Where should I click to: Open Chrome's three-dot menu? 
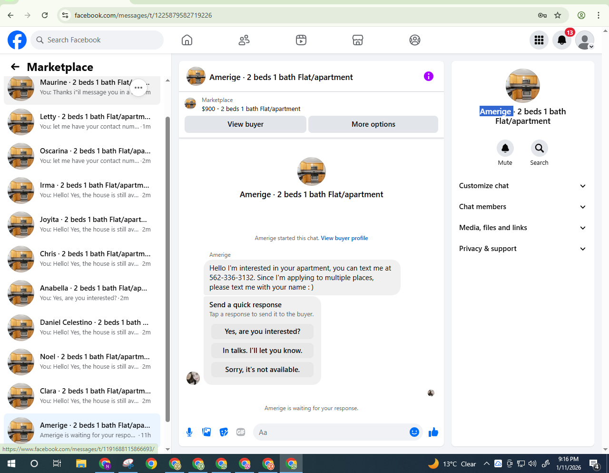point(599,15)
